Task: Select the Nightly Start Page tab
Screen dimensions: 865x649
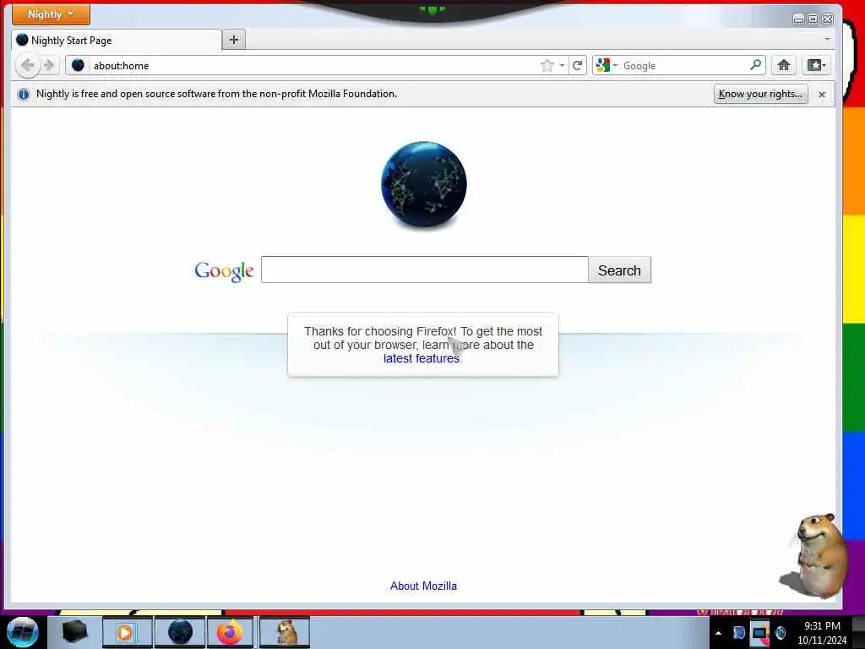Action: coord(117,41)
